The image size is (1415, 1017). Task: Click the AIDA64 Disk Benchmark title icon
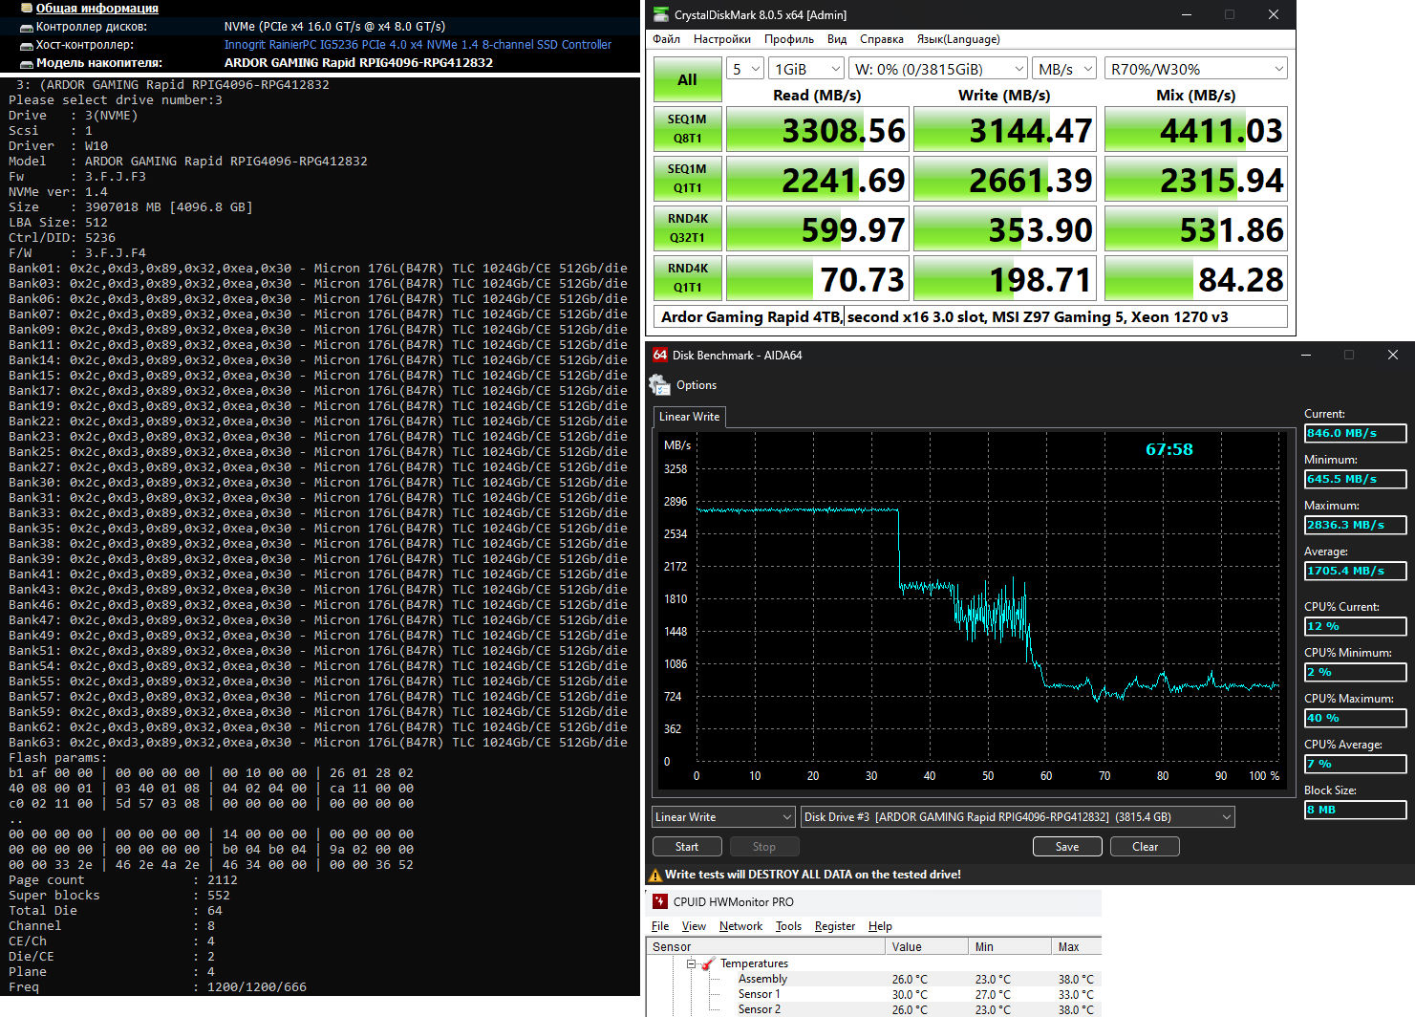click(660, 355)
